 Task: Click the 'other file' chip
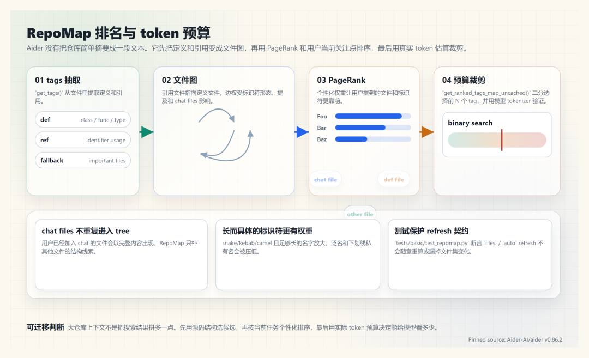[360, 214]
